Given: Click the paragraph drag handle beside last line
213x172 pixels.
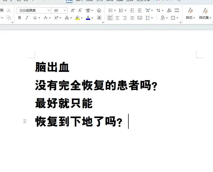Looking at the screenshot, I should tap(25, 121).
